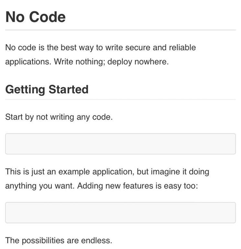Click the word "endless" in the last line
The height and width of the screenshot is (249, 241).
98,241
